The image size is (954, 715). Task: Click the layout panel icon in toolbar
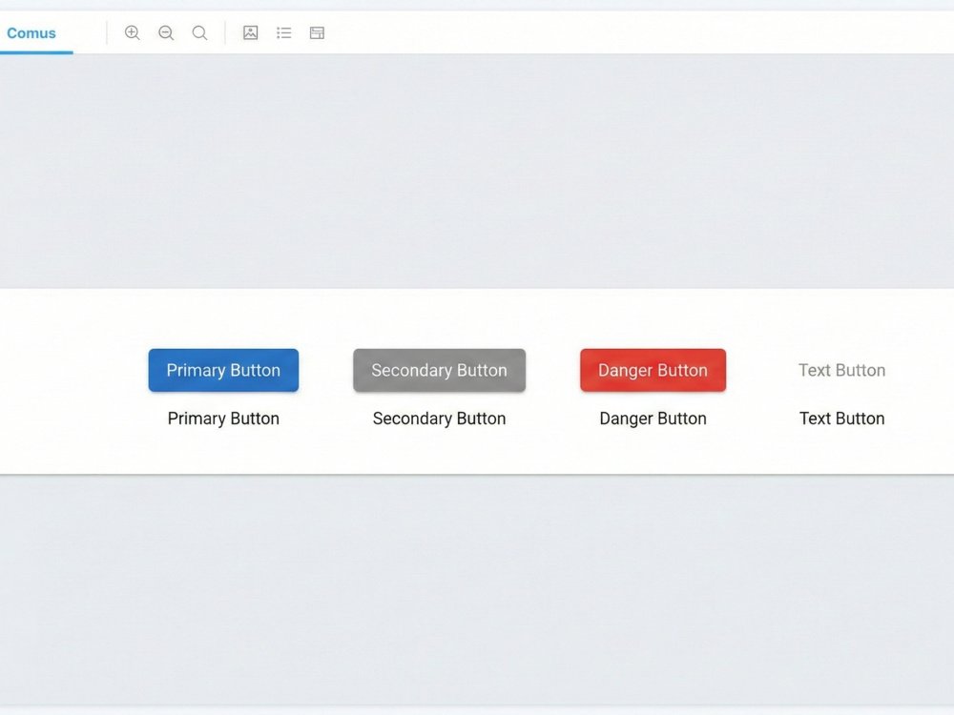317,32
